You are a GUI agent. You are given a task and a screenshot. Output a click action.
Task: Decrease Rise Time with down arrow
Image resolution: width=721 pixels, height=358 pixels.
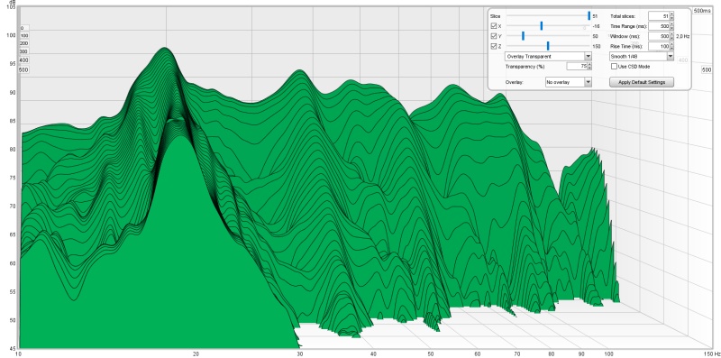(671, 49)
